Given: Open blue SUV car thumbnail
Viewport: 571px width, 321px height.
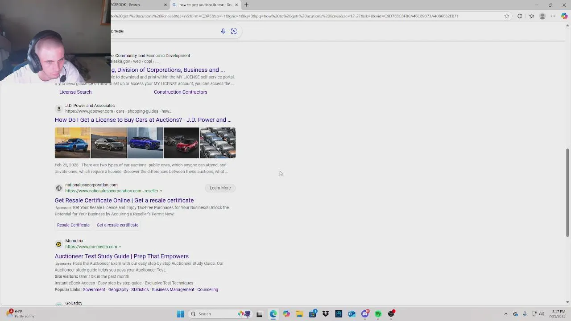Looking at the screenshot, I should pyautogui.click(x=145, y=143).
